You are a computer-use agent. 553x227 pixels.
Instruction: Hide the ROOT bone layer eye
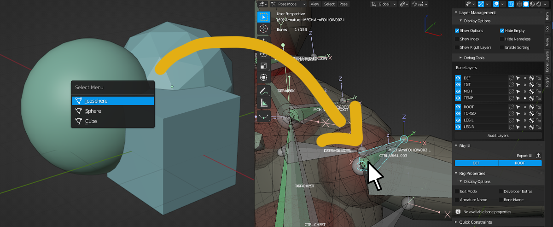(x=458, y=107)
